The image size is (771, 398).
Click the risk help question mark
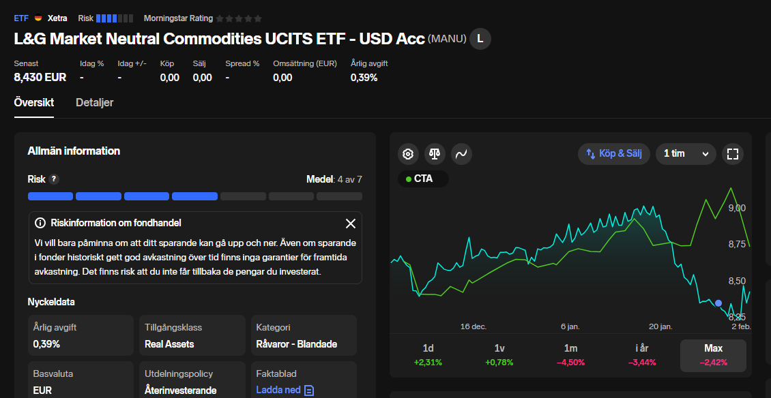point(54,179)
